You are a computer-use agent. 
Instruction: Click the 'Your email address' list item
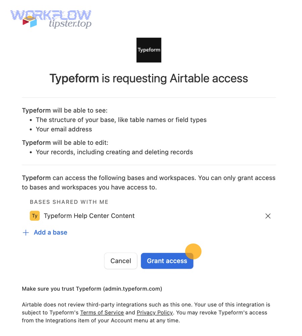[x=64, y=129]
